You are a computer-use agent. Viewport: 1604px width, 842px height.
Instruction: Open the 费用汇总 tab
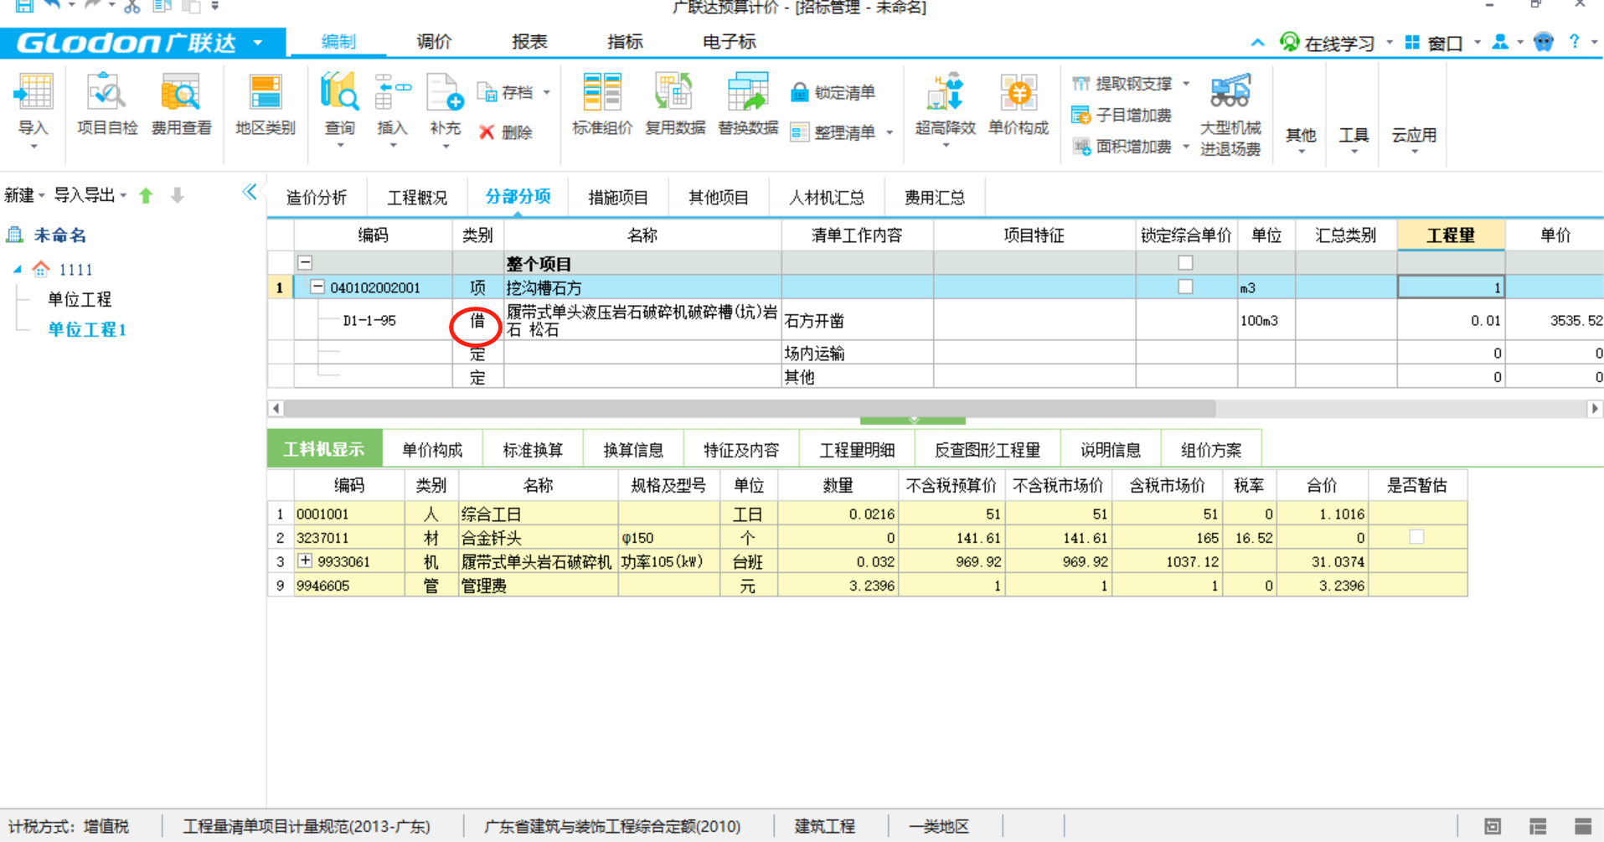tap(935, 198)
